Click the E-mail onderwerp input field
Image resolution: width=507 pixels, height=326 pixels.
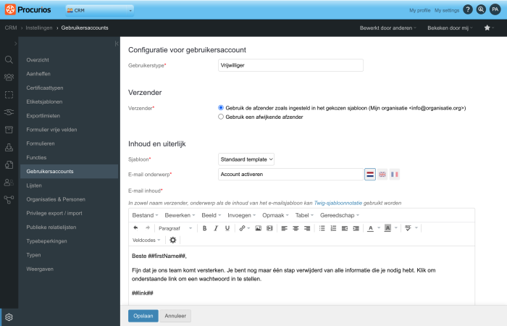point(290,175)
